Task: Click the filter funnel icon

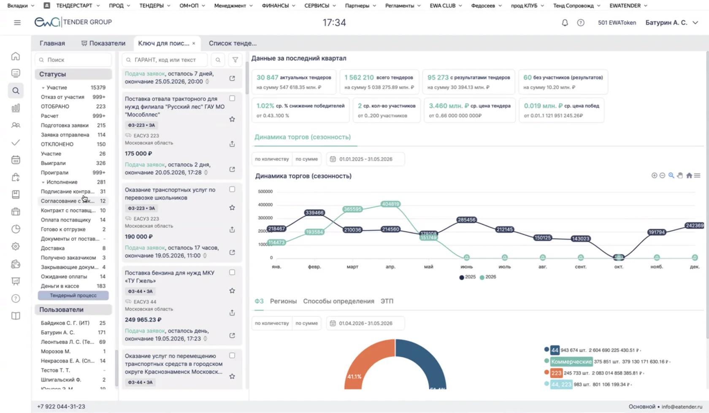Action: [235, 60]
